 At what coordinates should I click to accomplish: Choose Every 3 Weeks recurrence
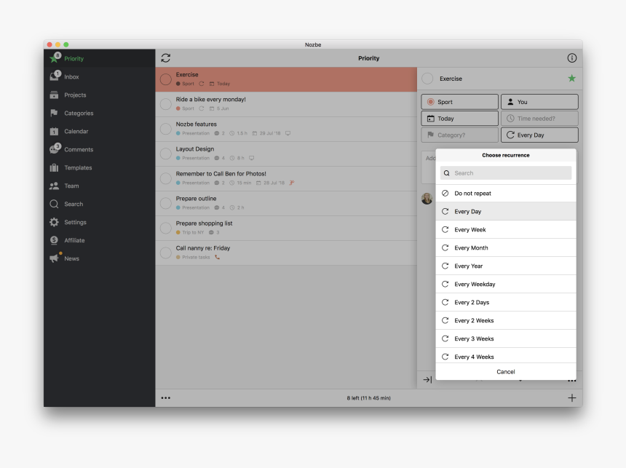pos(506,338)
